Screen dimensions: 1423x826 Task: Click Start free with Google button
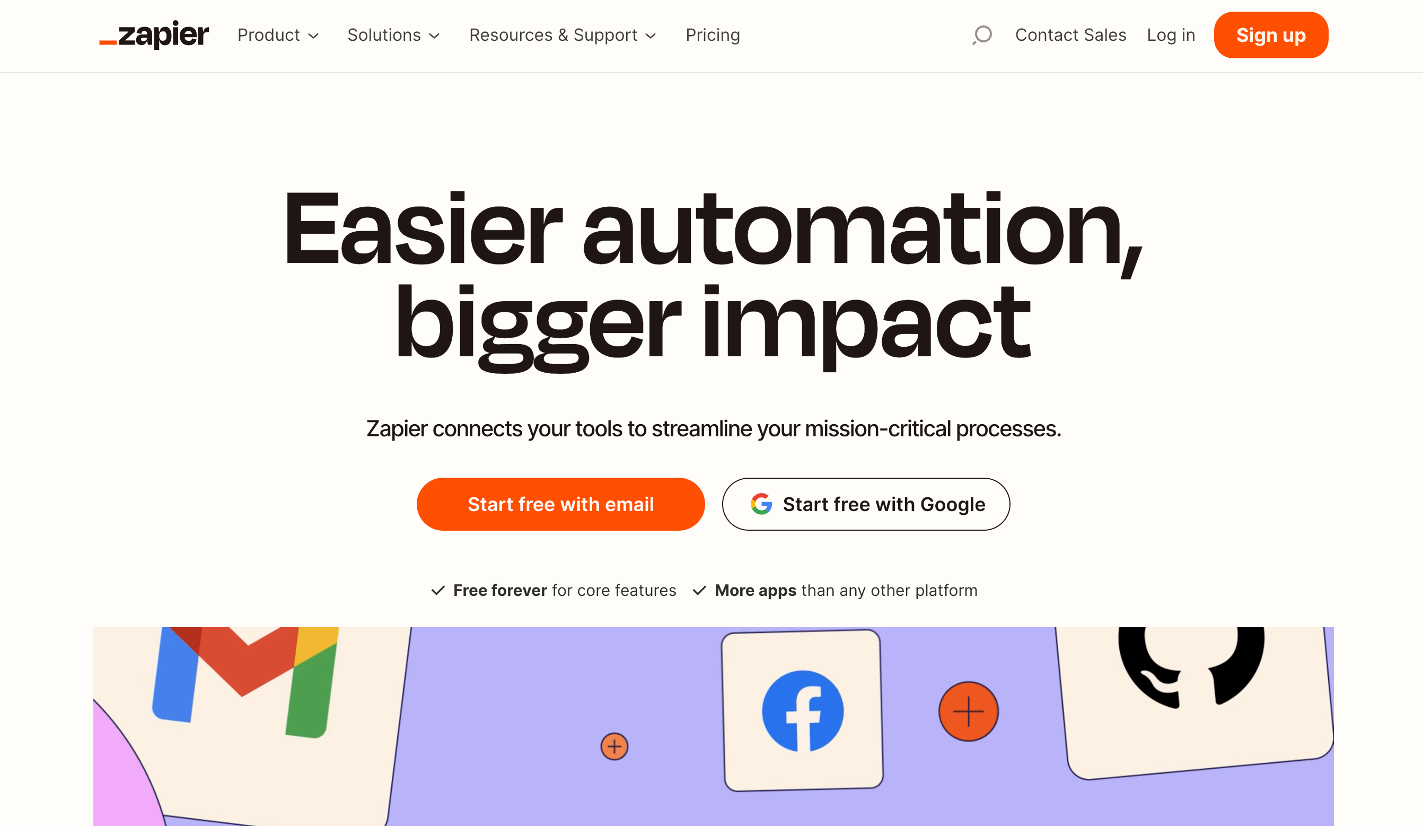(x=865, y=504)
